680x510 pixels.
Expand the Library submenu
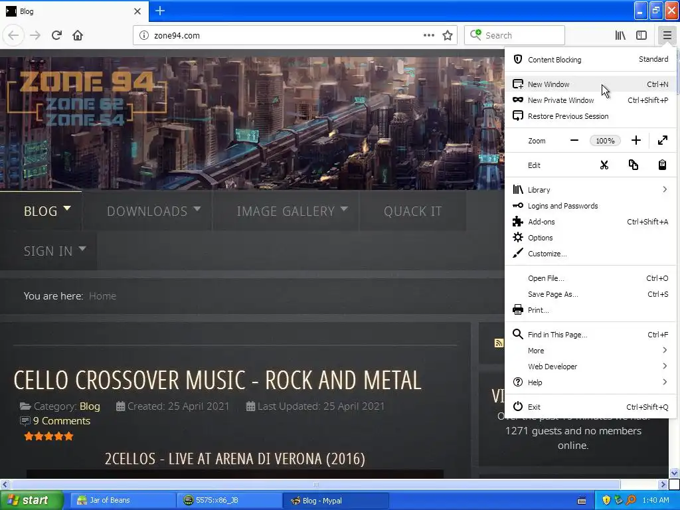590,189
